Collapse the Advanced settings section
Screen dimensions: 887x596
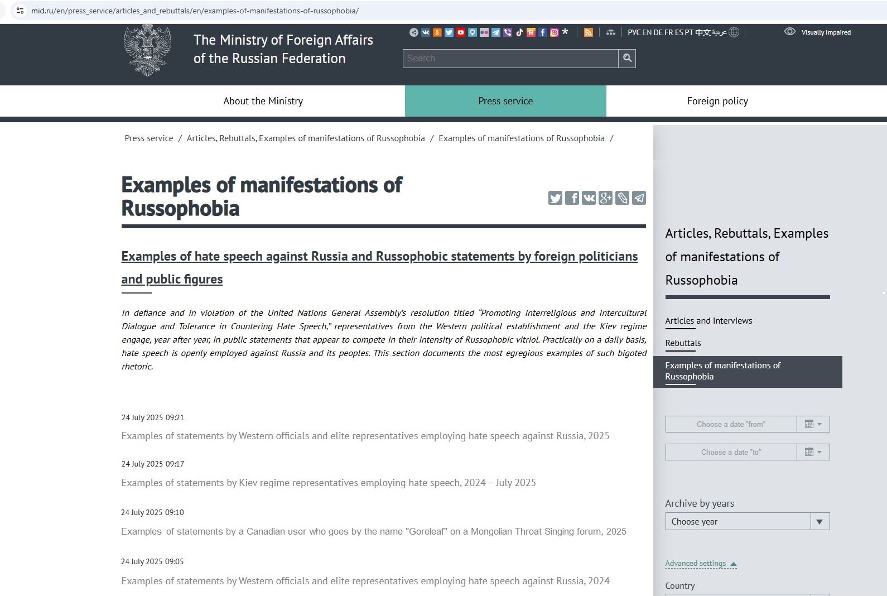point(701,564)
